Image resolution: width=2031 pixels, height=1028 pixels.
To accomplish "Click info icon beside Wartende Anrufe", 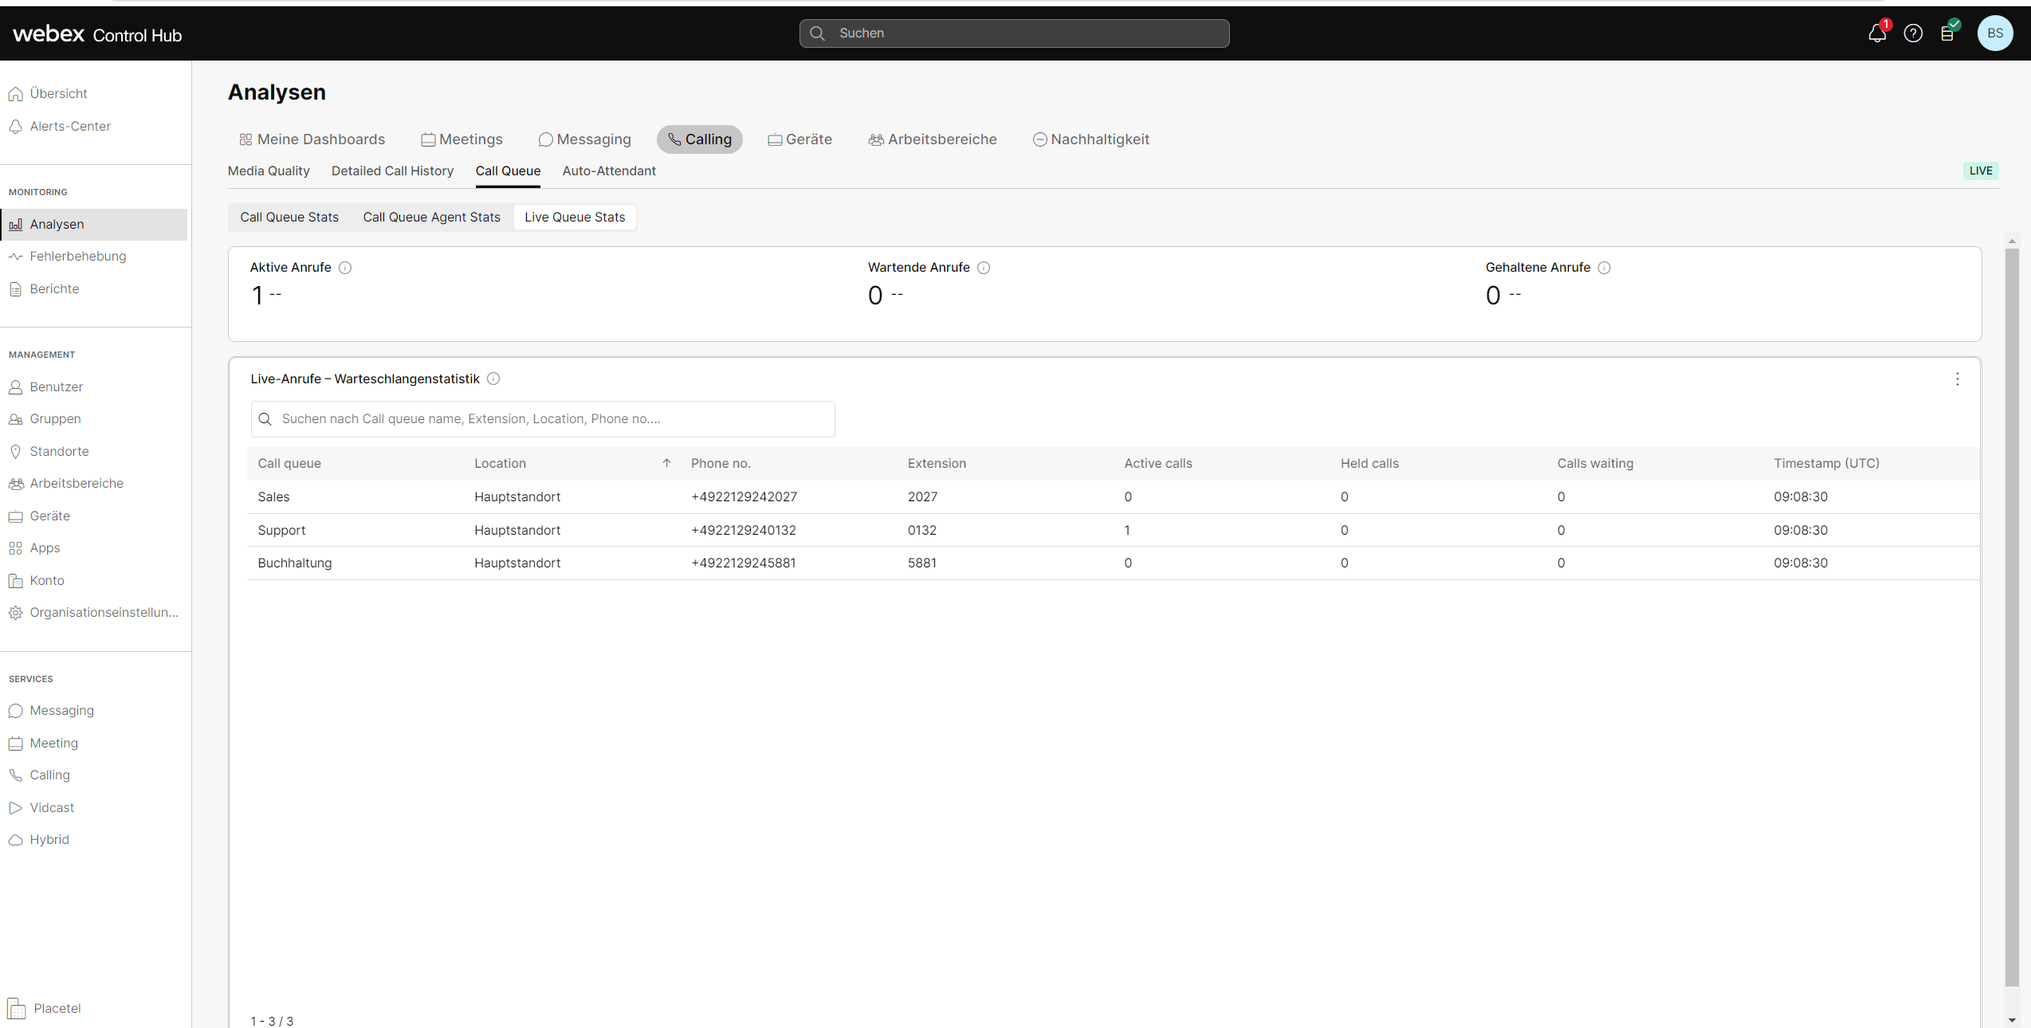I will 984,268.
